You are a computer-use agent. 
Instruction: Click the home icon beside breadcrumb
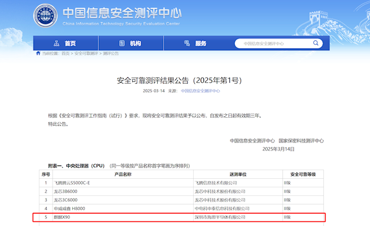tap(38, 53)
